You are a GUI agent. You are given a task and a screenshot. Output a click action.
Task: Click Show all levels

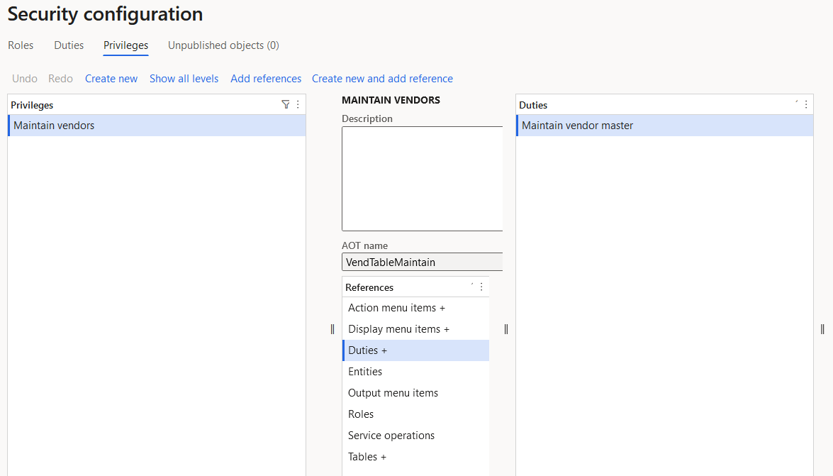pyautogui.click(x=184, y=79)
